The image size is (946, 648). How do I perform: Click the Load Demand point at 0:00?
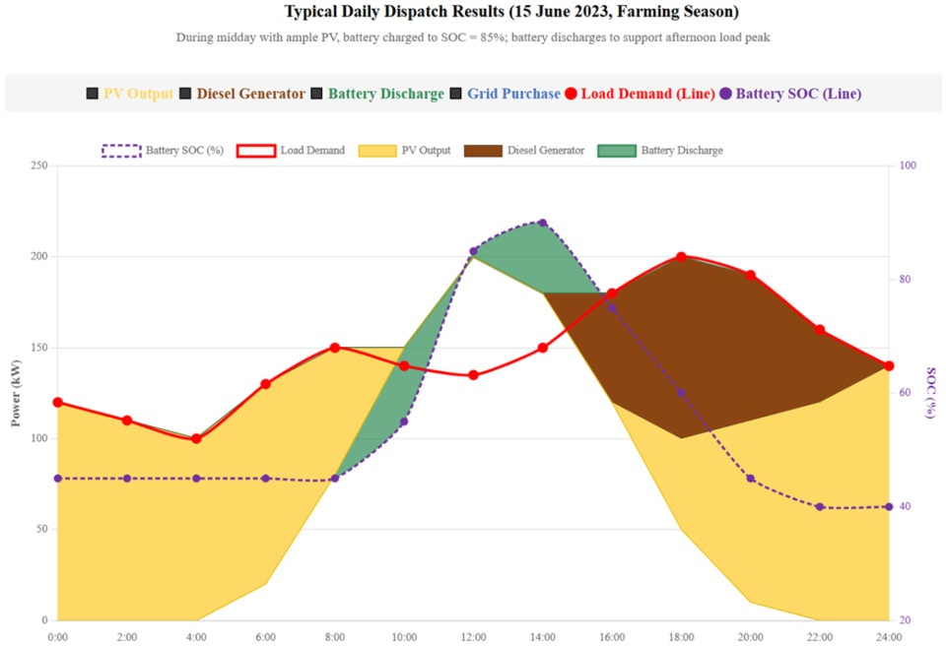(x=58, y=402)
